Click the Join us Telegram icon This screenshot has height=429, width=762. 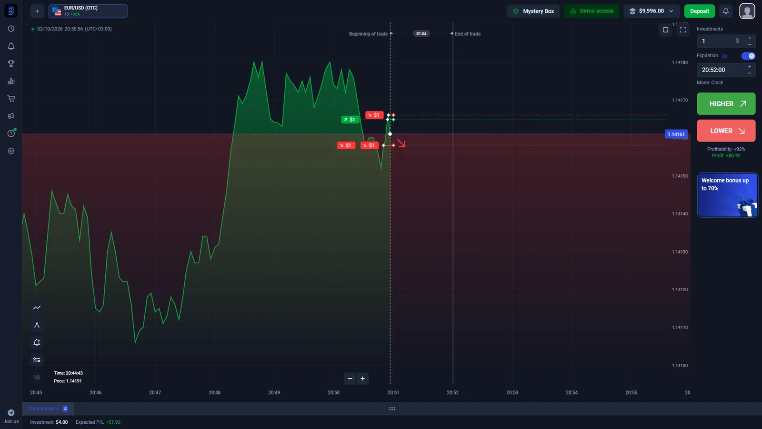click(11, 413)
